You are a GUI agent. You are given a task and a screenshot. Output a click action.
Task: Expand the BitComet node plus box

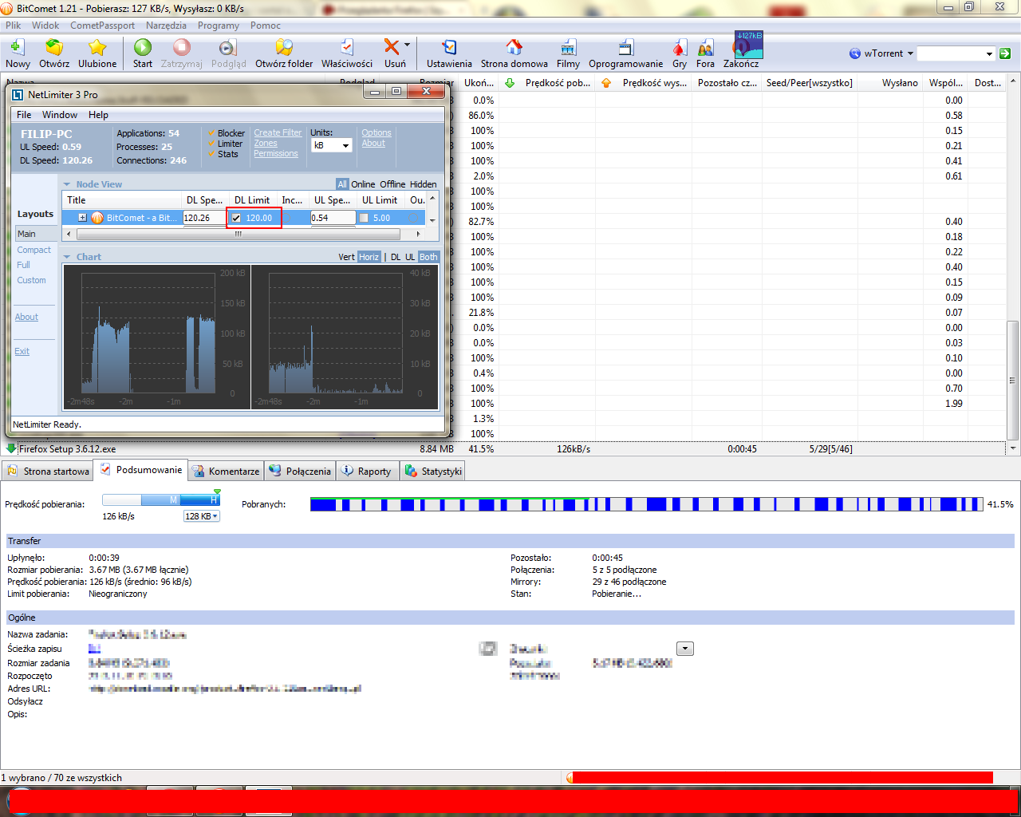(x=82, y=218)
